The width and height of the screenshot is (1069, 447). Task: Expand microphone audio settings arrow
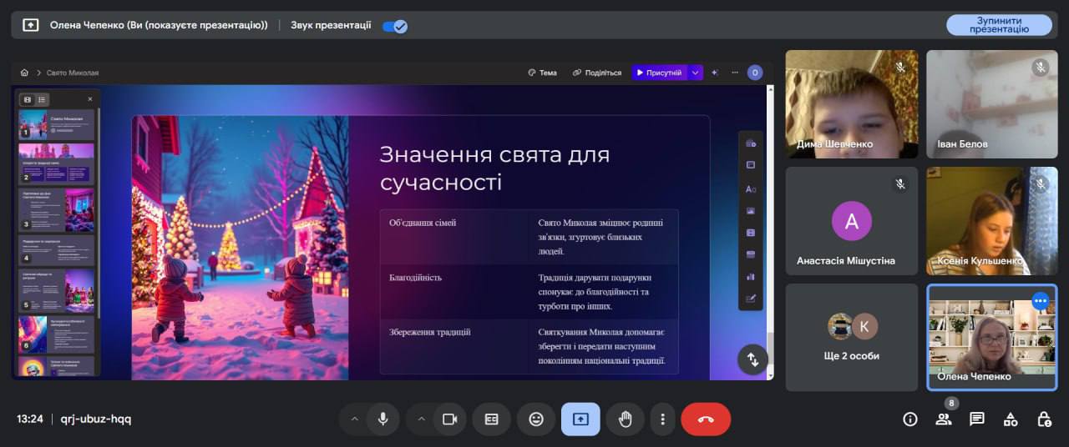click(x=354, y=419)
